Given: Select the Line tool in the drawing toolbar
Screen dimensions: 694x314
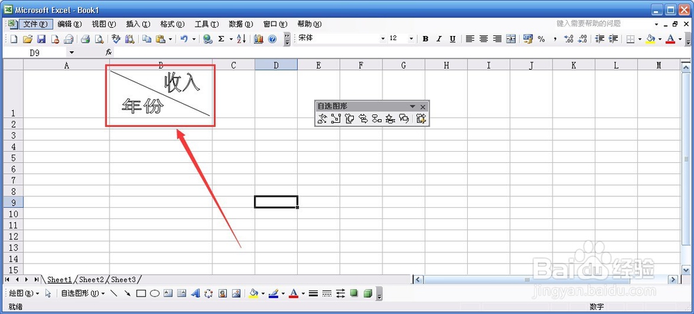Looking at the screenshot, I should [x=114, y=293].
